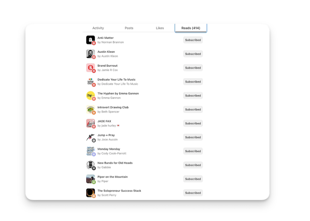Open The Solopreneur Success Stack logo
Viewport: 310px width, 221px height.
pyautogui.click(x=91, y=193)
